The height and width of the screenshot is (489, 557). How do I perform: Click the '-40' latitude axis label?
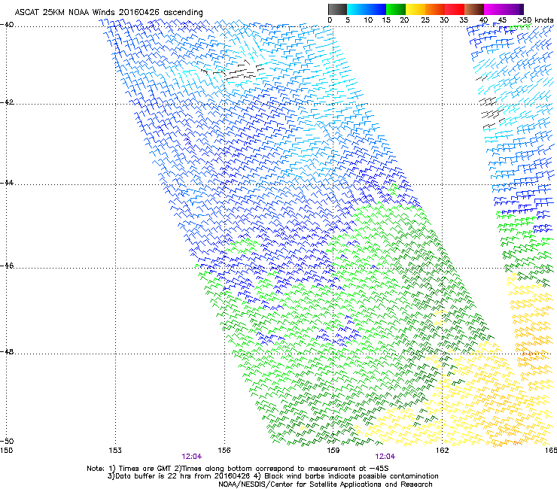pyautogui.click(x=7, y=25)
